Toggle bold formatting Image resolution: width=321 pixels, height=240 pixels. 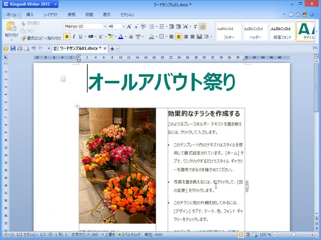pyautogui.click(x=67, y=35)
